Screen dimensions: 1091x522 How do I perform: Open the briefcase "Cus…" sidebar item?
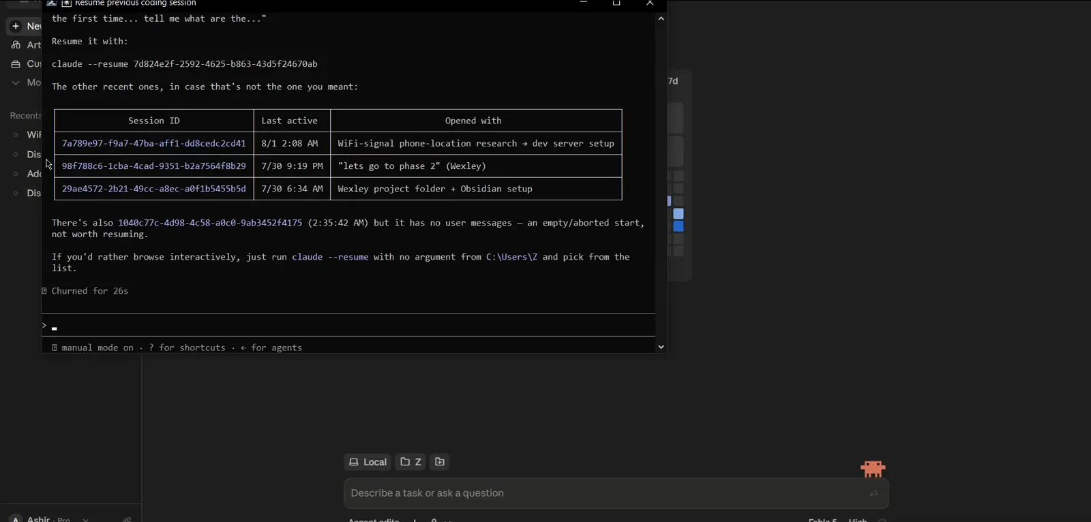pyautogui.click(x=25, y=64)
